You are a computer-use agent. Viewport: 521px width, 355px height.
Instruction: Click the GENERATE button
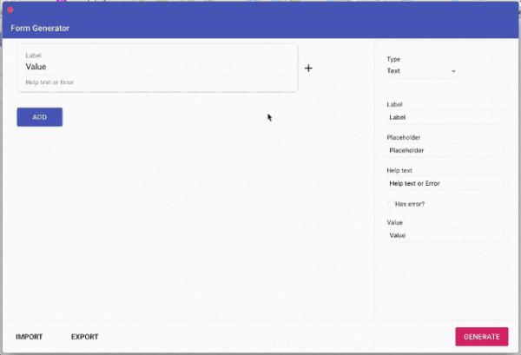coord(482,337)
